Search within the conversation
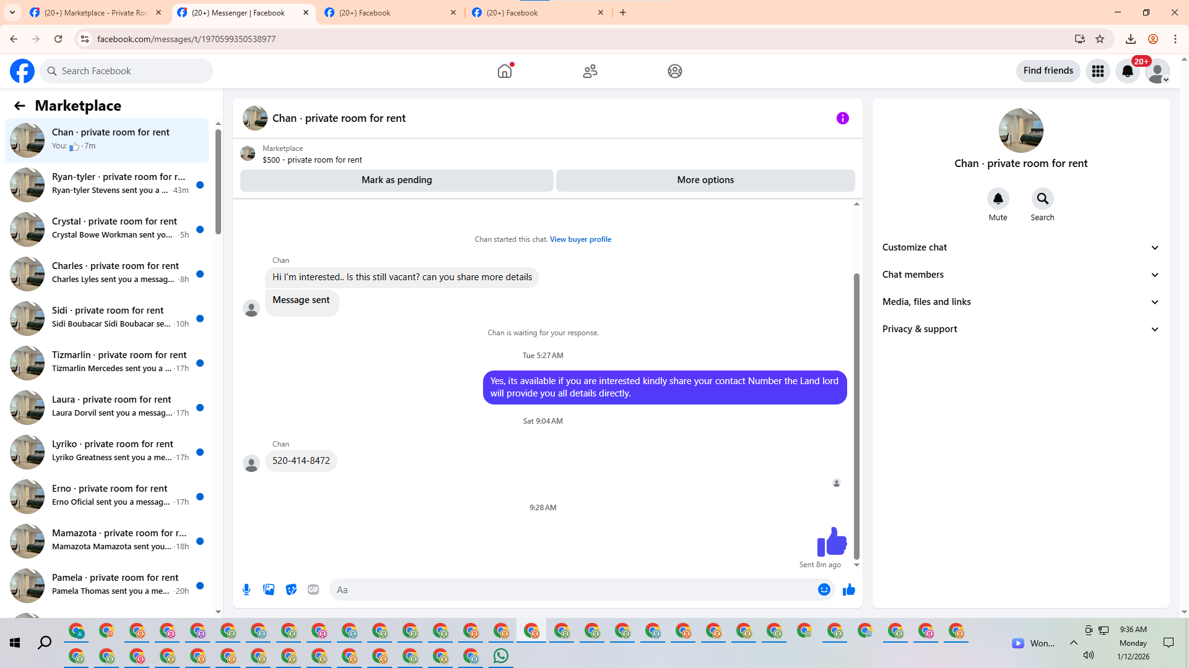Viewport: 1189px width, 668px height. coord(1042,199)
